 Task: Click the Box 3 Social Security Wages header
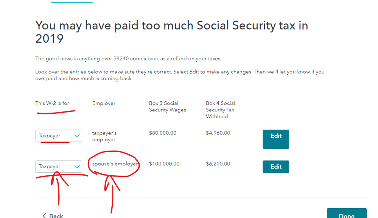[x=167, y=106]
